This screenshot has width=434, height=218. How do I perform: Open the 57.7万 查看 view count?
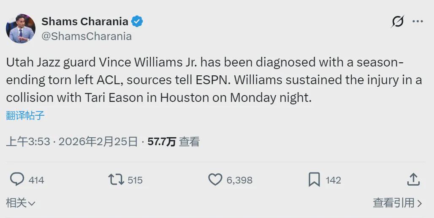173,142
